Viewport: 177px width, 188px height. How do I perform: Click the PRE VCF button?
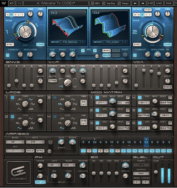coord(40,182)
